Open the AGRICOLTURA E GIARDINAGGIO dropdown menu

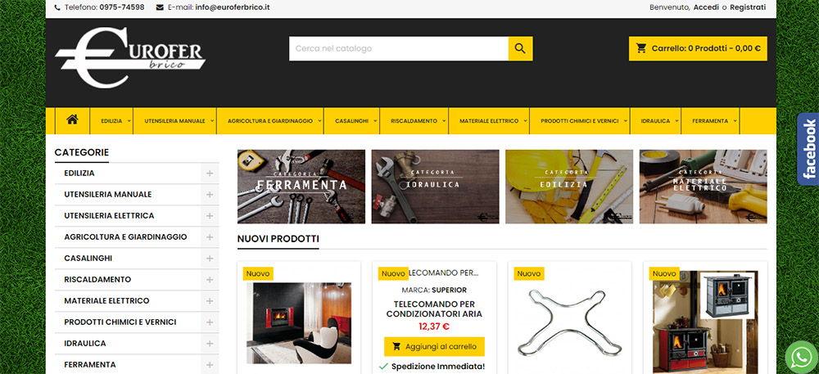(x=270, y=121)
